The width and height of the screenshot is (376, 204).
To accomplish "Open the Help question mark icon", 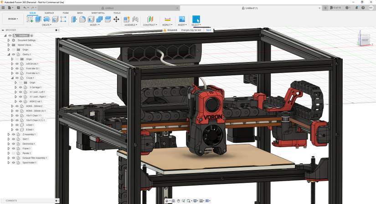I will (363, 8).
